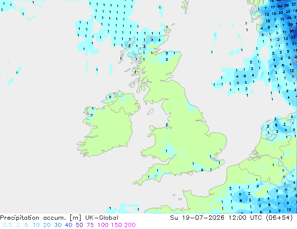Click the date 'Su 19-07-2026'
Image resolution: width=297 pixels, height=229 pixels.
[197, 218]
